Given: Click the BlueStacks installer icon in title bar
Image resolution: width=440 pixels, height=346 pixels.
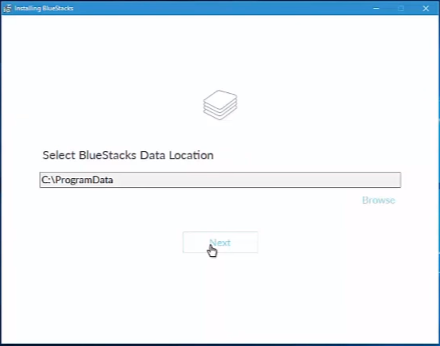Looking at the screenshot, I should pyautogui.click(x=7, y=8).
